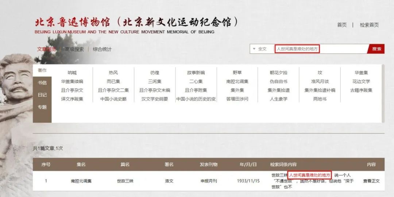Open 专题 category in side panel
The image size is (394, 197).
42,107
